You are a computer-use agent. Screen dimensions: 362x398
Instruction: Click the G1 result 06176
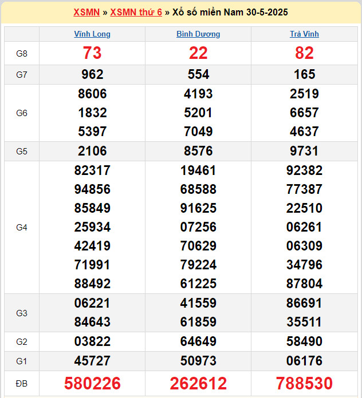[x=304, y=361]
